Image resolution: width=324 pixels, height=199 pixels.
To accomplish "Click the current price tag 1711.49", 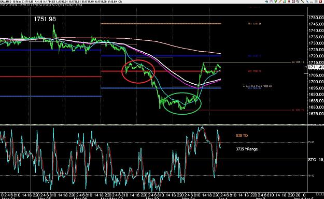I will pos(316,67).
